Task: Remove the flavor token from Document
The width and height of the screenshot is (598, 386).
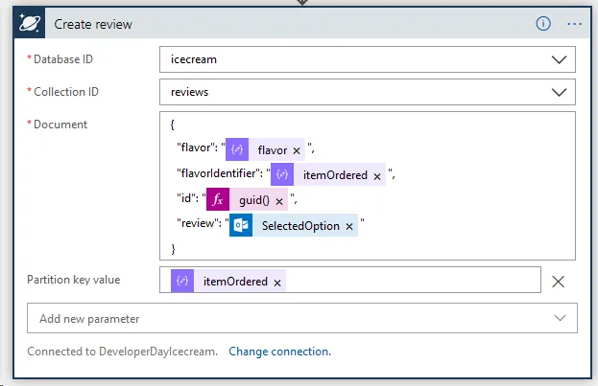Action: [x=297, y=150]
